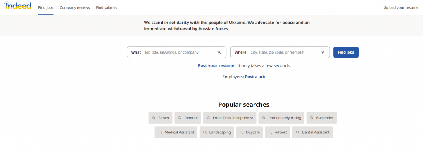Image resolution: width=423 pixels, height=154 pixels.
Task: Open the Company reviews tab
Action: (75, 7)
